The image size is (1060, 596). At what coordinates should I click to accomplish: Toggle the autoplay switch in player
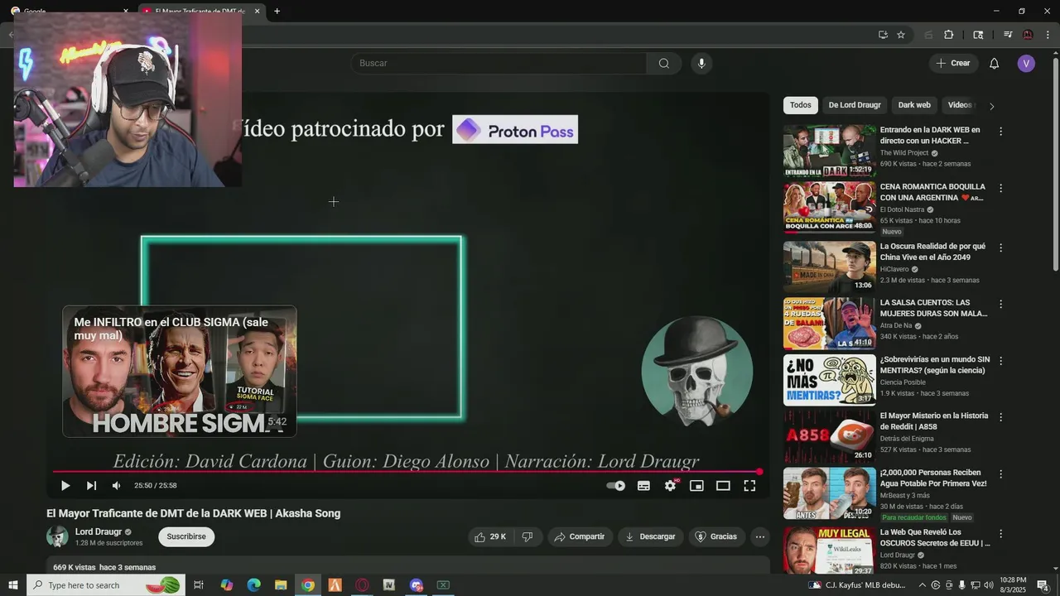[615, 486]
